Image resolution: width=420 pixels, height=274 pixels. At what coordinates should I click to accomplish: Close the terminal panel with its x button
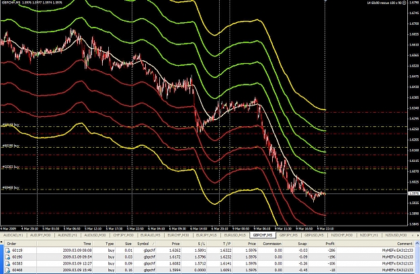[x=1, y=242]
